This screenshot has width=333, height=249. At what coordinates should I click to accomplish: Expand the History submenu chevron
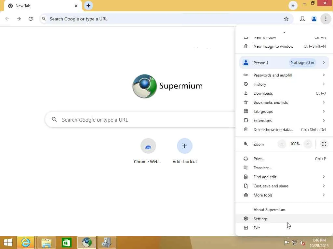pyautogui.click(x=324, y=84)
